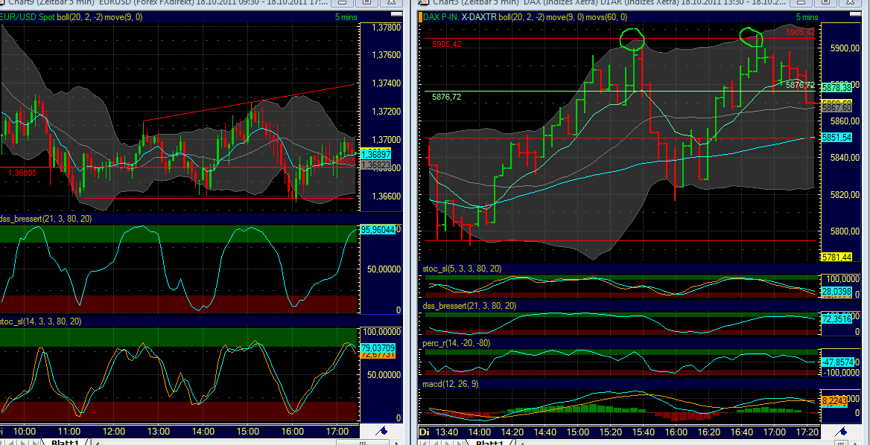Click the highlighted 5878,38 price box

837,87
